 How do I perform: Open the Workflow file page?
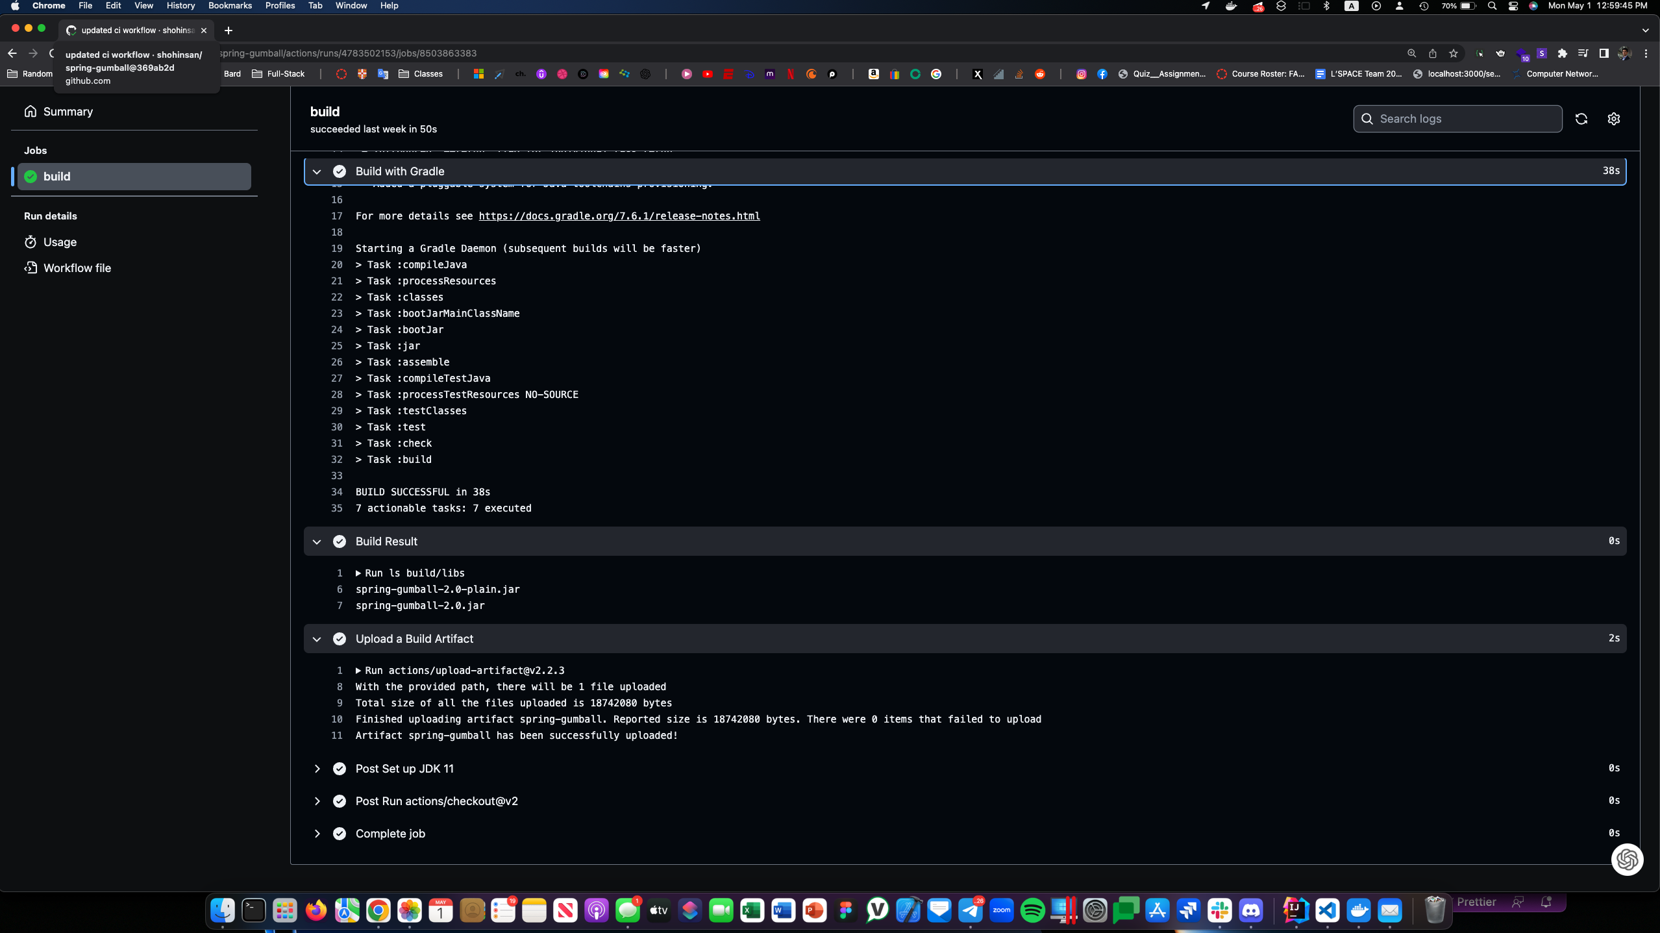tap(77, 267)
